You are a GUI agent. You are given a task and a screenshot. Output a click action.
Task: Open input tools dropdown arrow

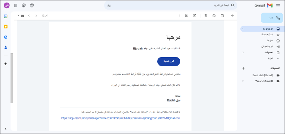[x=18, y=16]
